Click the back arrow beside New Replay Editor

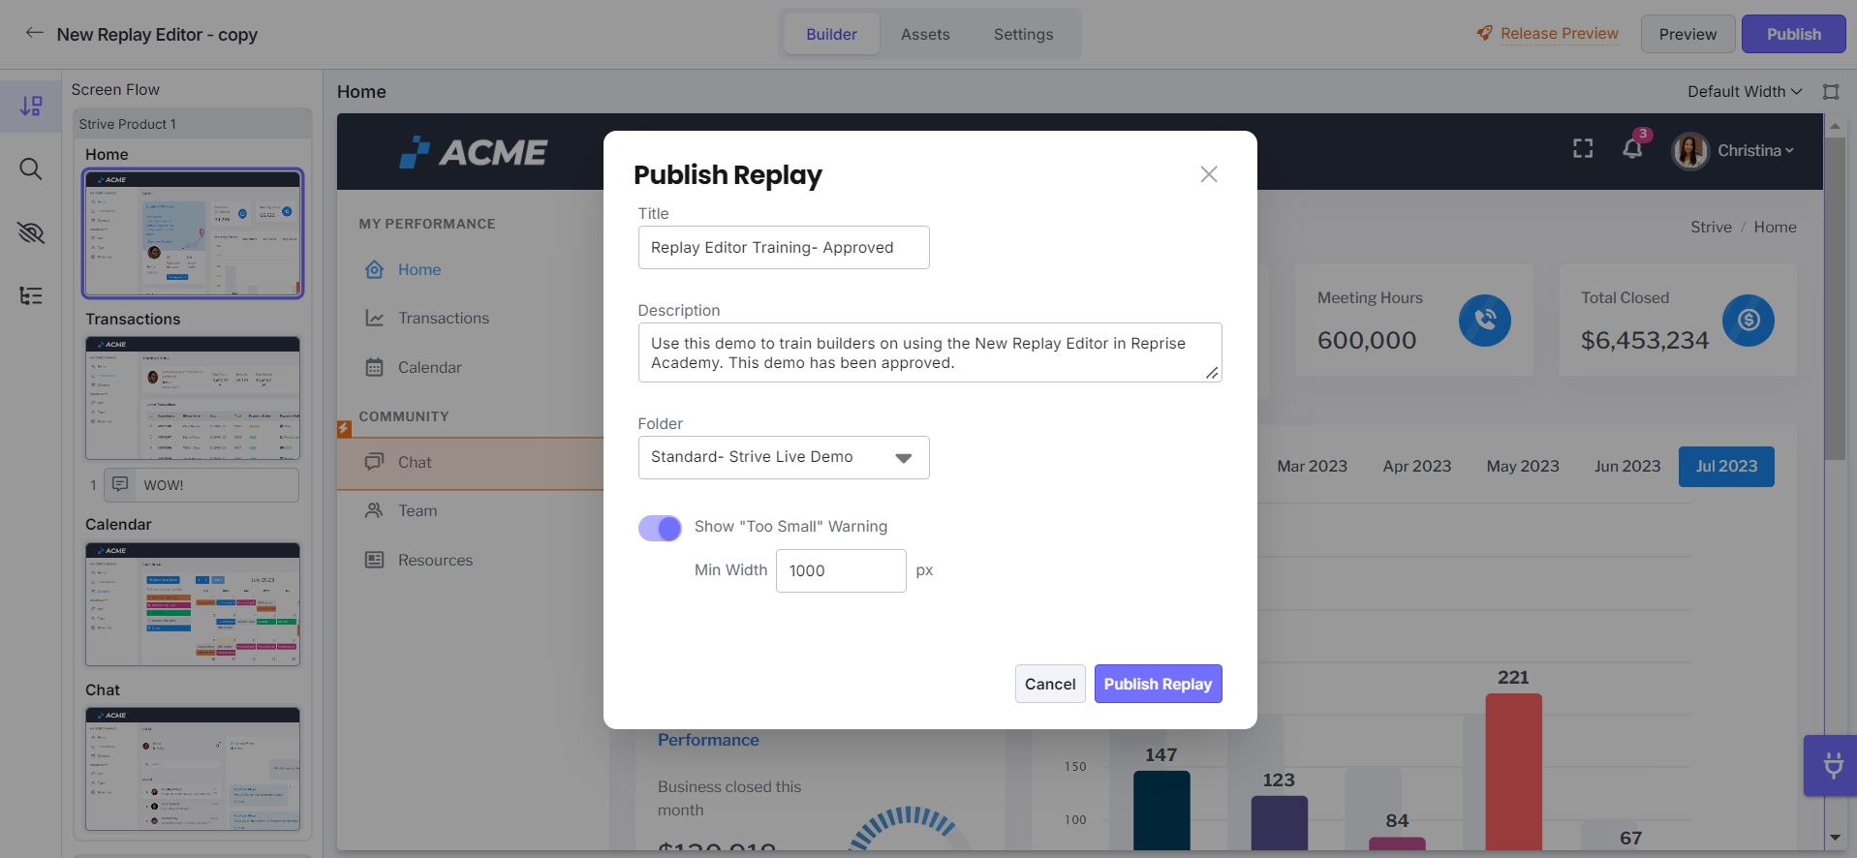pyautogui.click(x=34, y=33)
